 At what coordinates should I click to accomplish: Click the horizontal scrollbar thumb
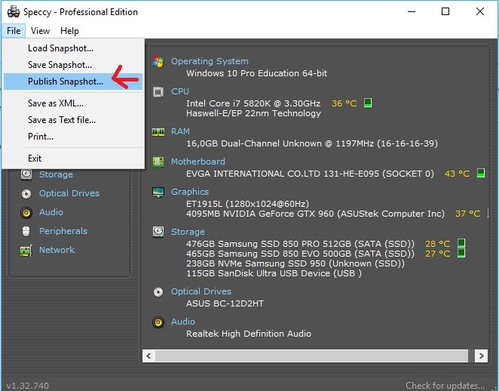click(311, 356)
